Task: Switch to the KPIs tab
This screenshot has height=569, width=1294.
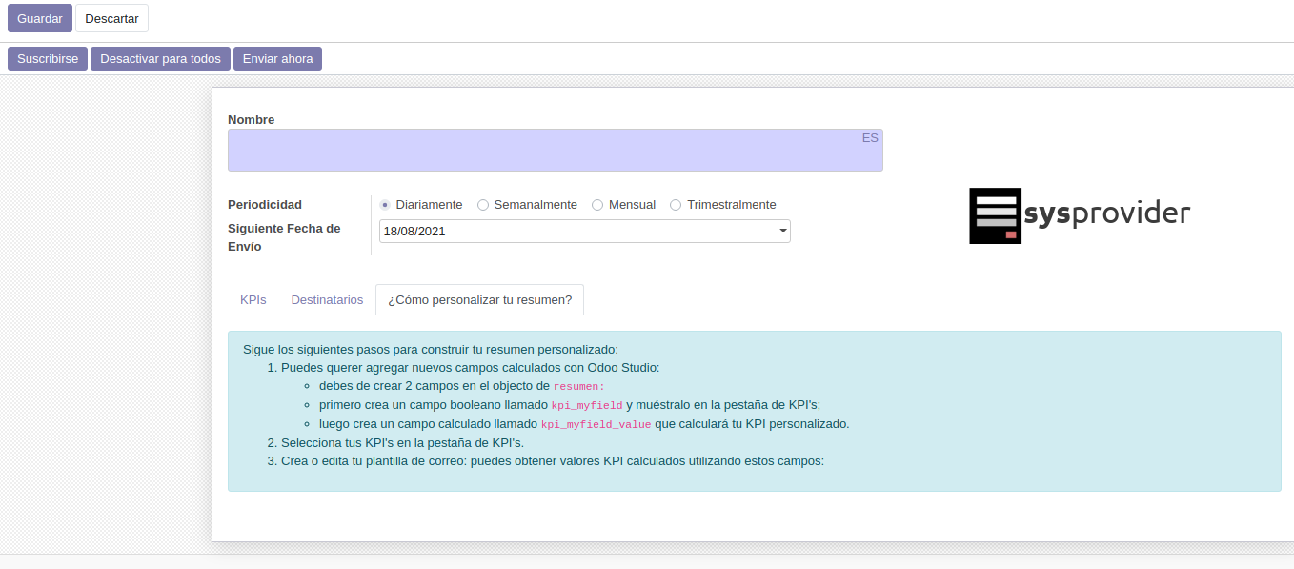Action: (x=253, y=299)
